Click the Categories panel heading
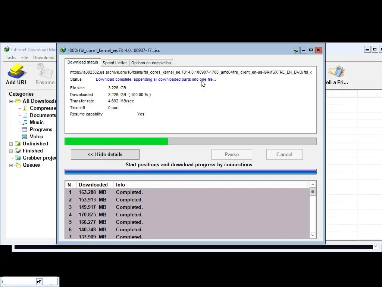 click(21, 94)
